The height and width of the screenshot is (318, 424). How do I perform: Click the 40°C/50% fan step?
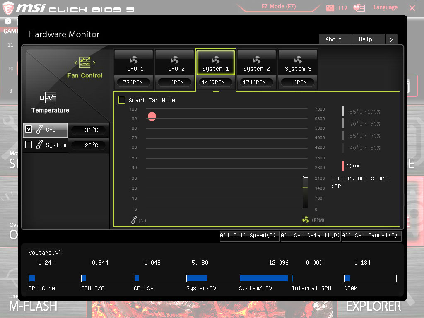coord(361,148)
